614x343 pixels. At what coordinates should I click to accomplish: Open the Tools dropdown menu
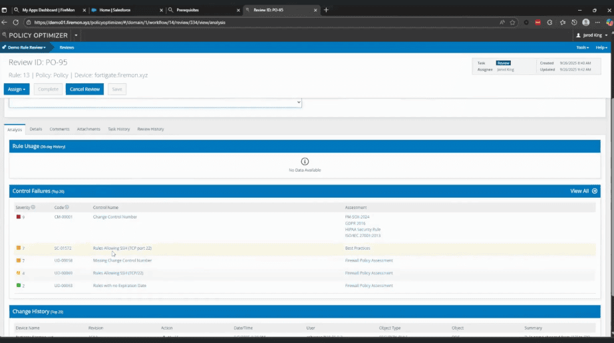pos(582,47)
